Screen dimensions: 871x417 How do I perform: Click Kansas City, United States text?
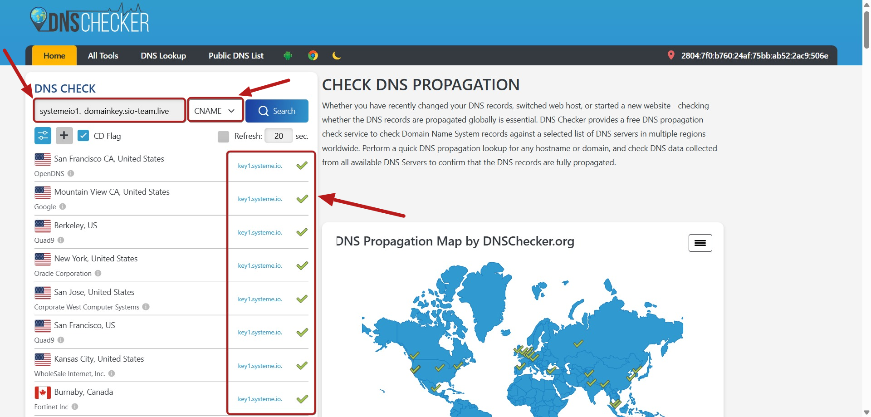coord(99,359)
